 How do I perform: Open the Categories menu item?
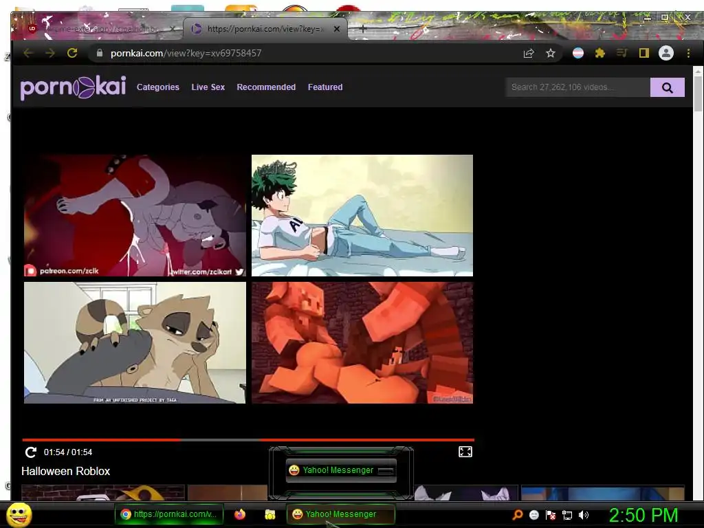click(x=157, y=87)
